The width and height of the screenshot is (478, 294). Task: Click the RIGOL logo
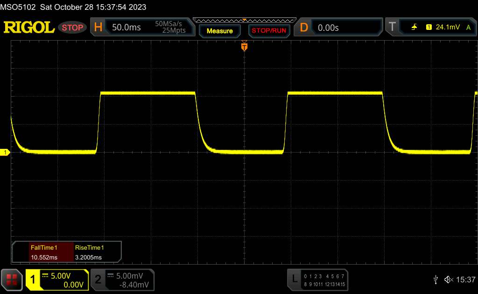point(29,28)
